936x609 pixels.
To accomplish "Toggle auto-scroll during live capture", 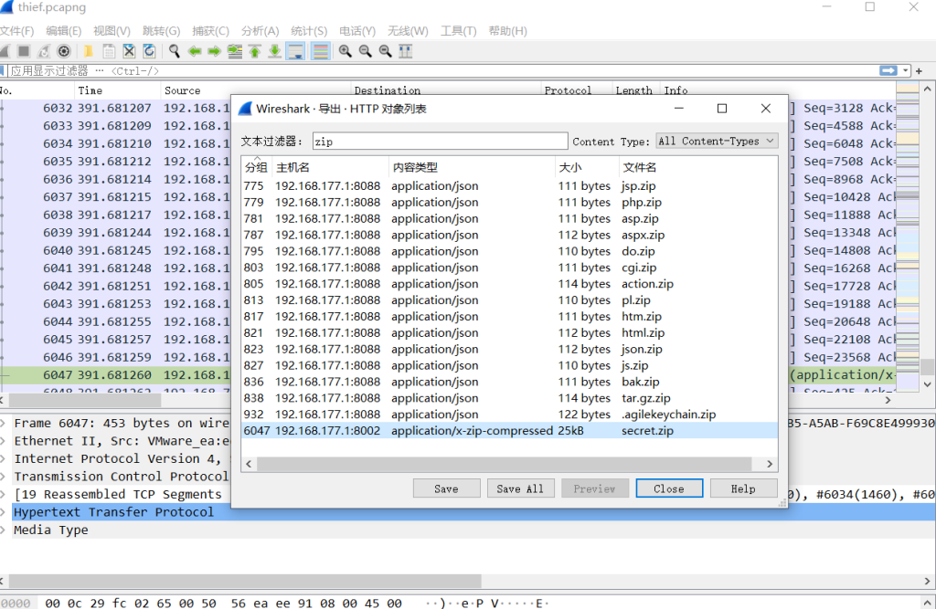I will click(295, 51).
